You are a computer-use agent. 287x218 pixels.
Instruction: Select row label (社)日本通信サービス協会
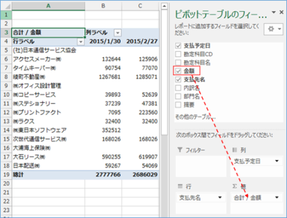[x=48, y=50]
